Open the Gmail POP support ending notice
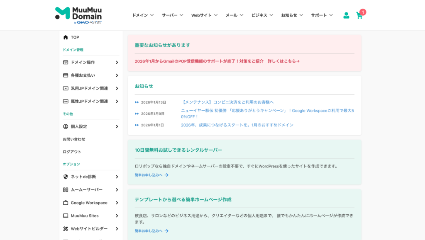 [x=217, y=61]
